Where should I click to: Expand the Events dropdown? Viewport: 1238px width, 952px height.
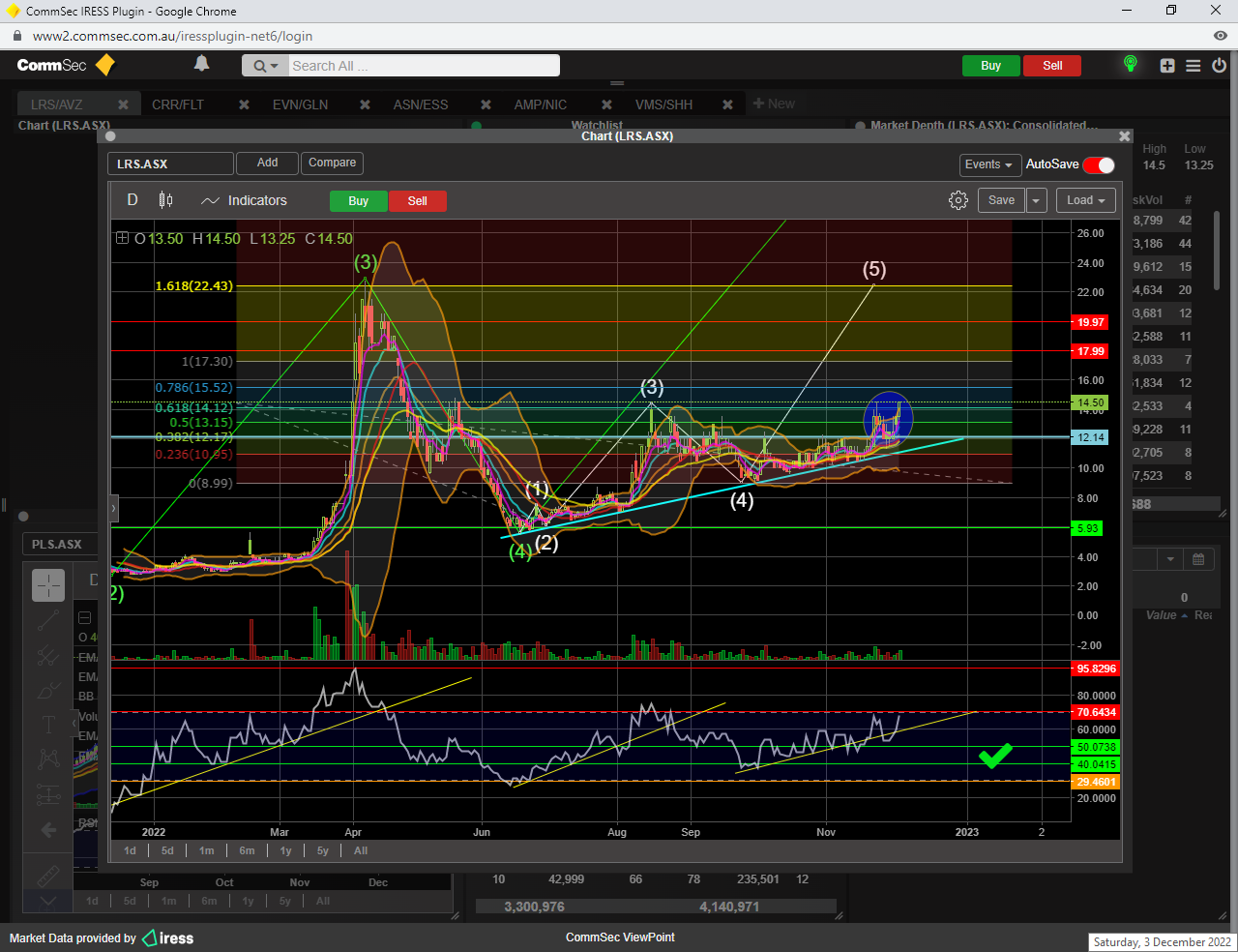pyautogui.click(x=988, y=164)
